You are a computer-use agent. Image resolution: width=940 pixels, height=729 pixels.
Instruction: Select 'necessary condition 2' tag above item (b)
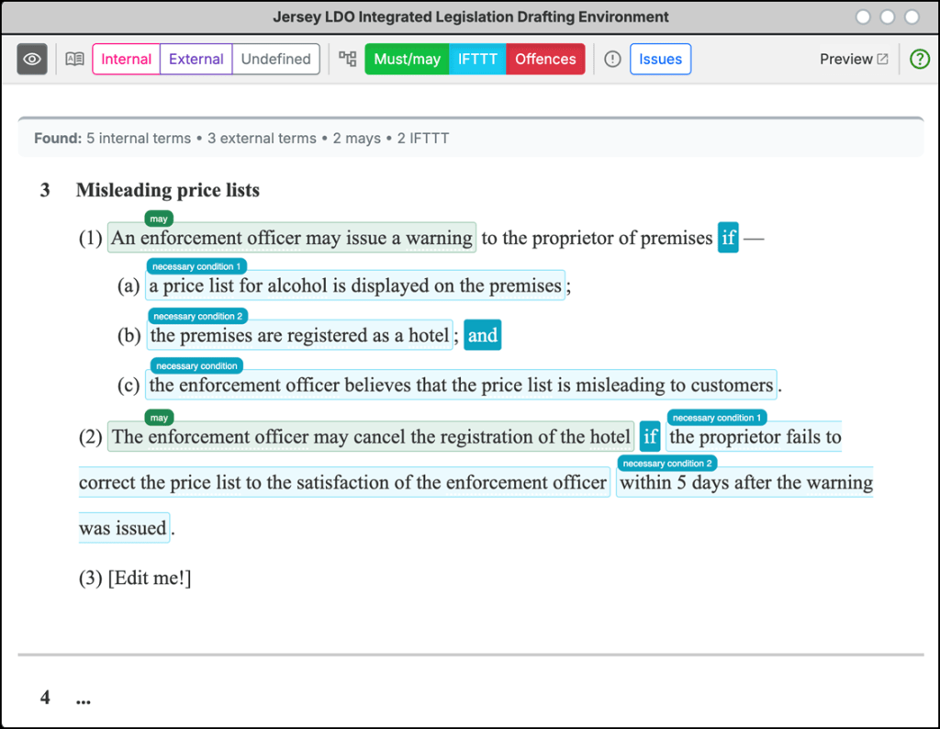pos(197,316)
